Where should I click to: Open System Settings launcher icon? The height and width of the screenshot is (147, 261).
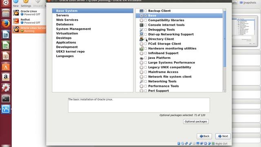[x=6, y=88]
